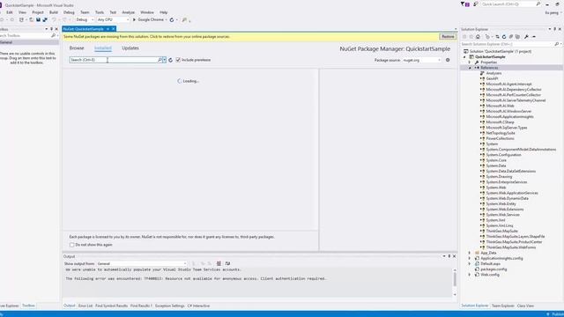Click the feedback icon near Quick Launch
Screen dimensions: 564x317
[476, 4]
